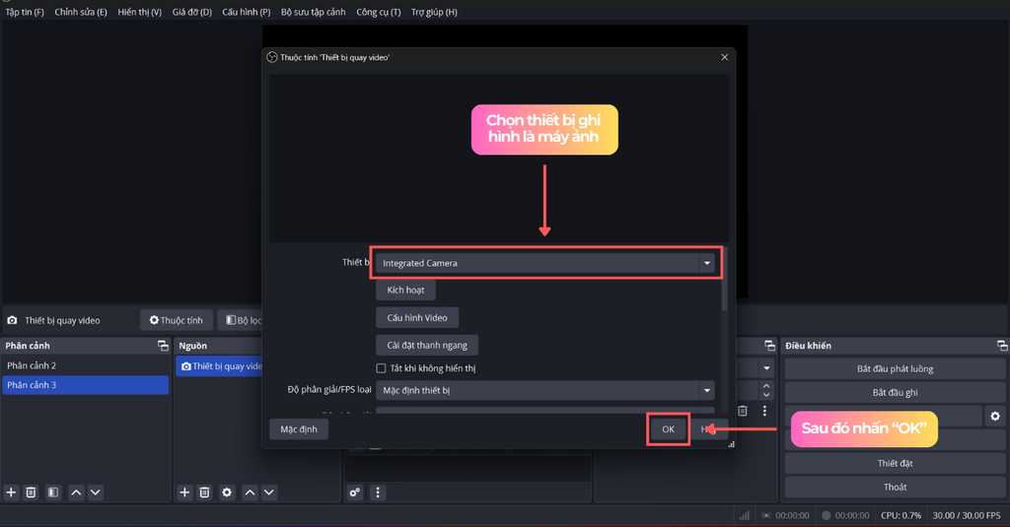Screen dimensions: 1010x527
Task: Move scene down in Phân cảnh panel
Action: point(96,493)
